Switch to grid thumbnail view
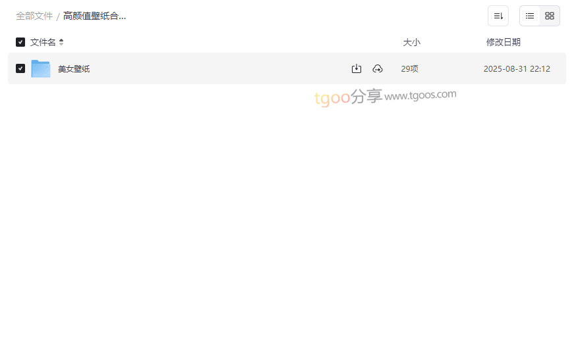 click(550, 16)
